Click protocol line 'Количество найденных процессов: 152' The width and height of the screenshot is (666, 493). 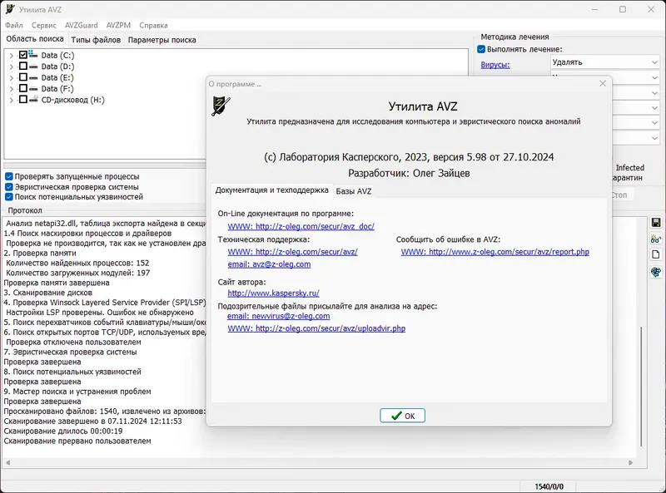[x=77, y=263]
